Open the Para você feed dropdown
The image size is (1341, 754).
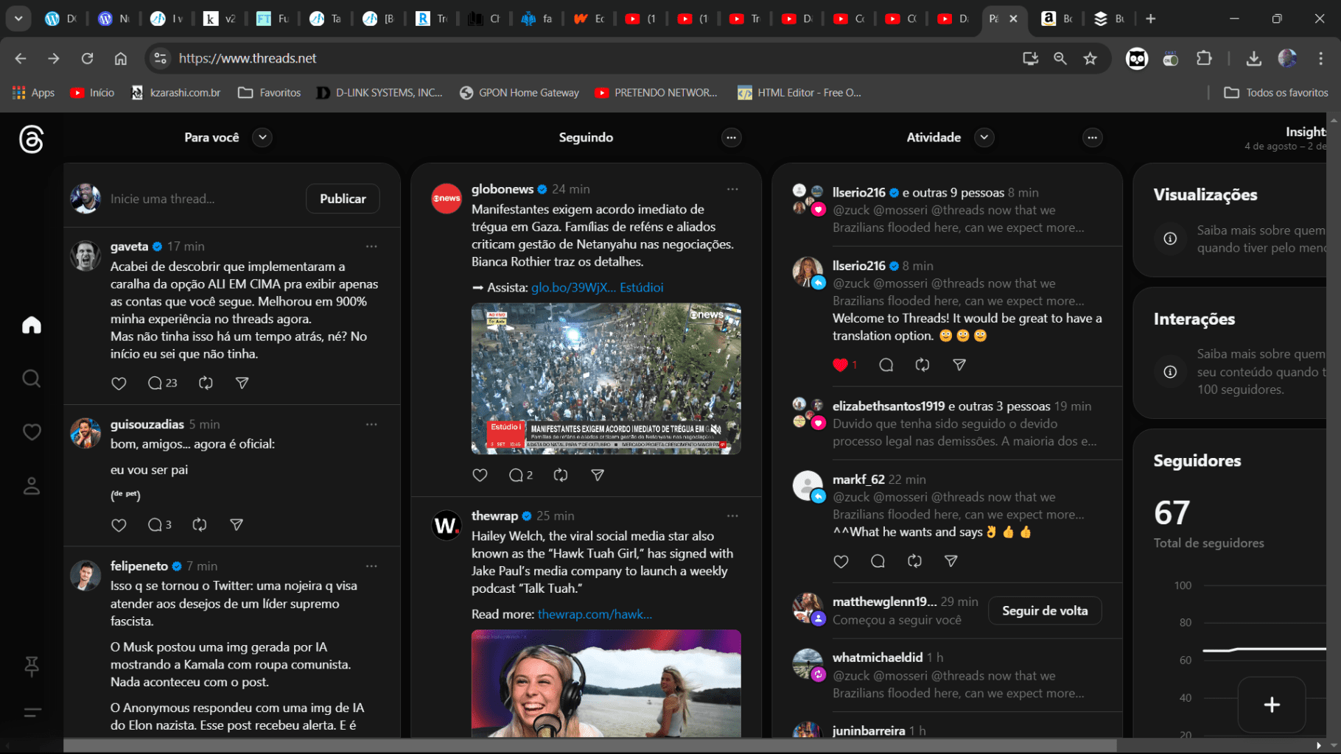[262, 137]
